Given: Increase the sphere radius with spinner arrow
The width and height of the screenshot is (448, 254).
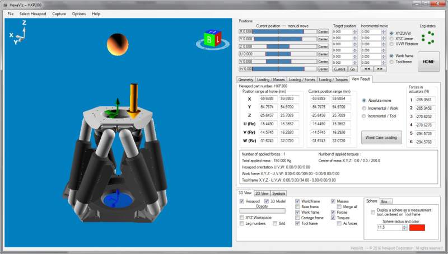Looking at the screenshot, I should pos(404,225).
